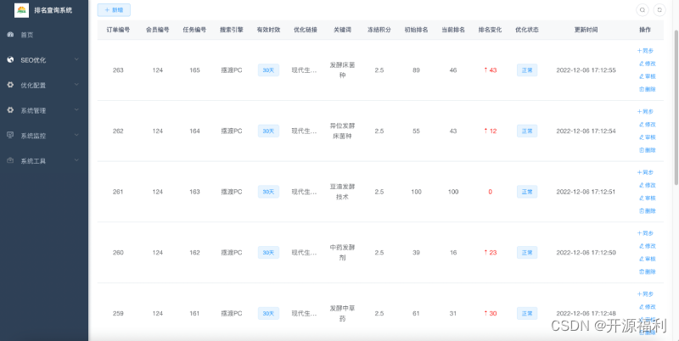
Task: Click keyword 豆渣发酵技术 cell
Action: (x=343, y=192)
